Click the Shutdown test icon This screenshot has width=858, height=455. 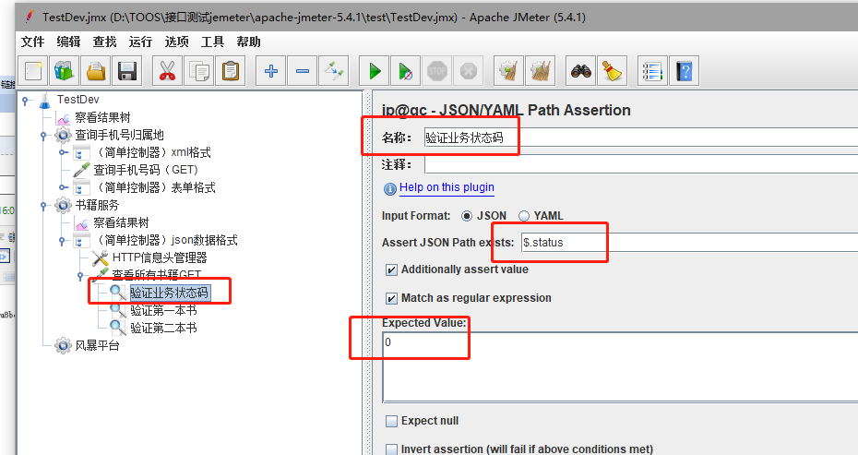pyautogui.click(x=469, y=71)
